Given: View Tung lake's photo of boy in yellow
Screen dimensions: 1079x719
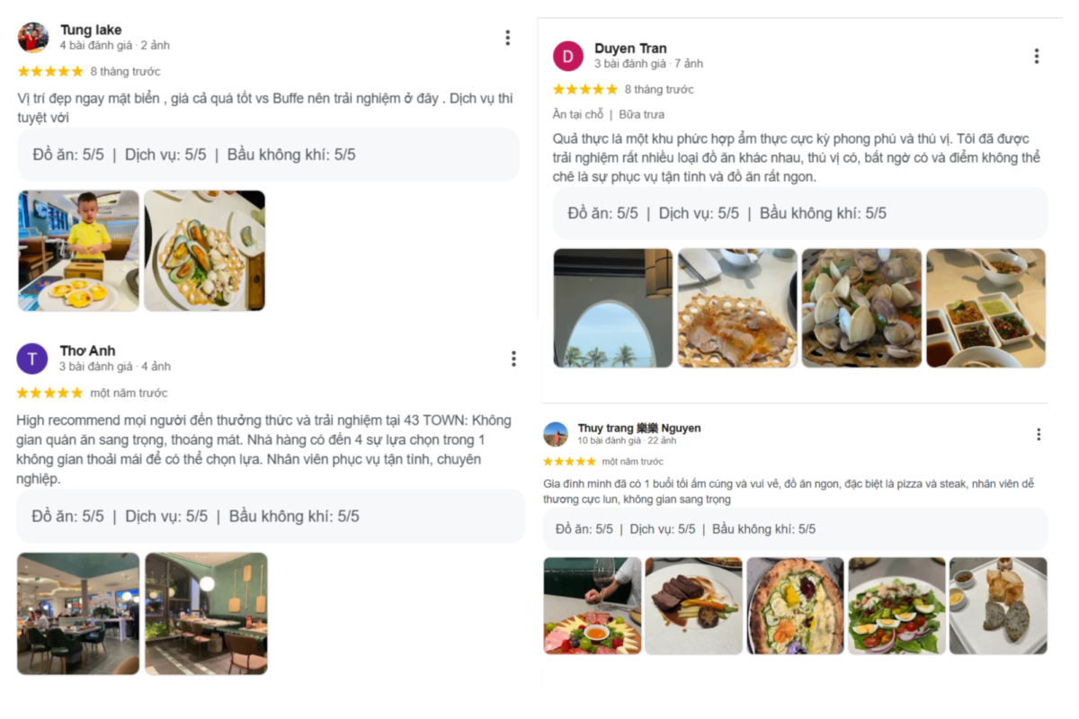Looking at the screenshot, I should [79, 251].
